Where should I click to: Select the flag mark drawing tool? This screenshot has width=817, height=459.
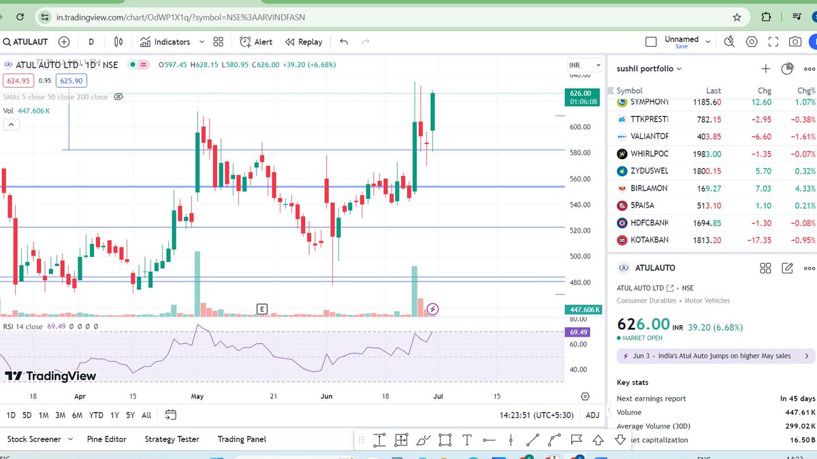(x=576, y=440)
